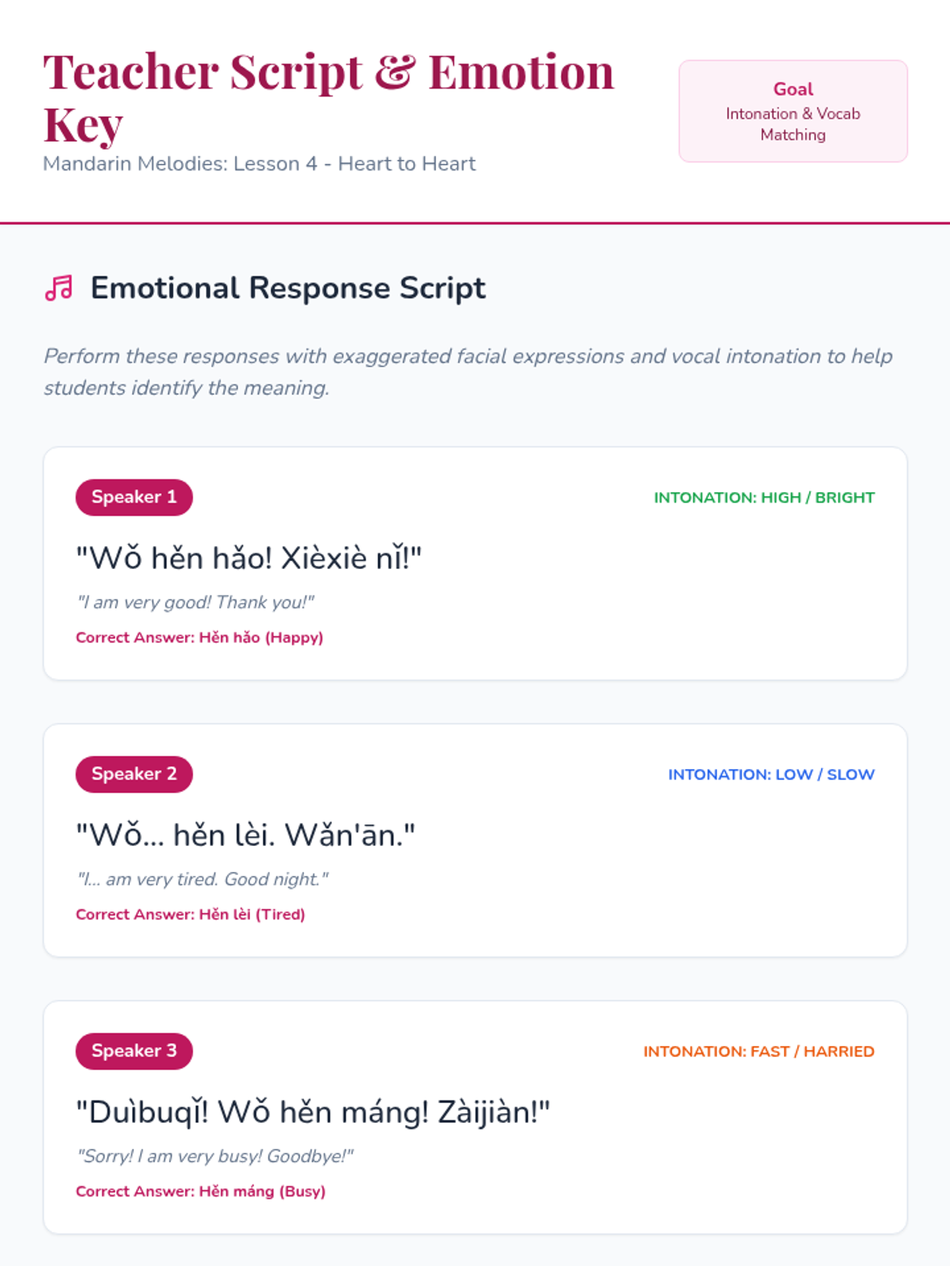Click the Mandarin Melodies lesson subtitle
Screen dimensions: 950x1266
pos(259,164)
